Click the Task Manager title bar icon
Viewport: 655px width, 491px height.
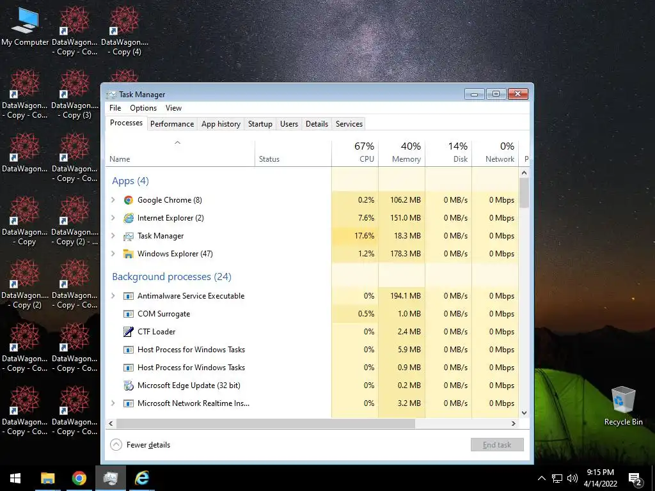[111, 95]
